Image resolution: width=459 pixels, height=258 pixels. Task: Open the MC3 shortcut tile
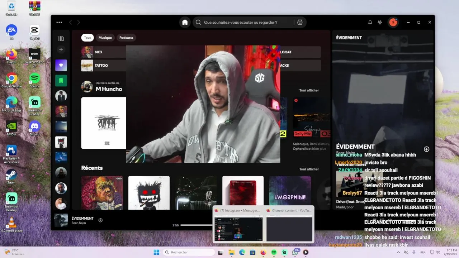point(104,52)
